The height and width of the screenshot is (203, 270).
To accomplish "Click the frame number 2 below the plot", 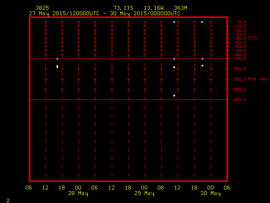I will [x=8, y=200].
